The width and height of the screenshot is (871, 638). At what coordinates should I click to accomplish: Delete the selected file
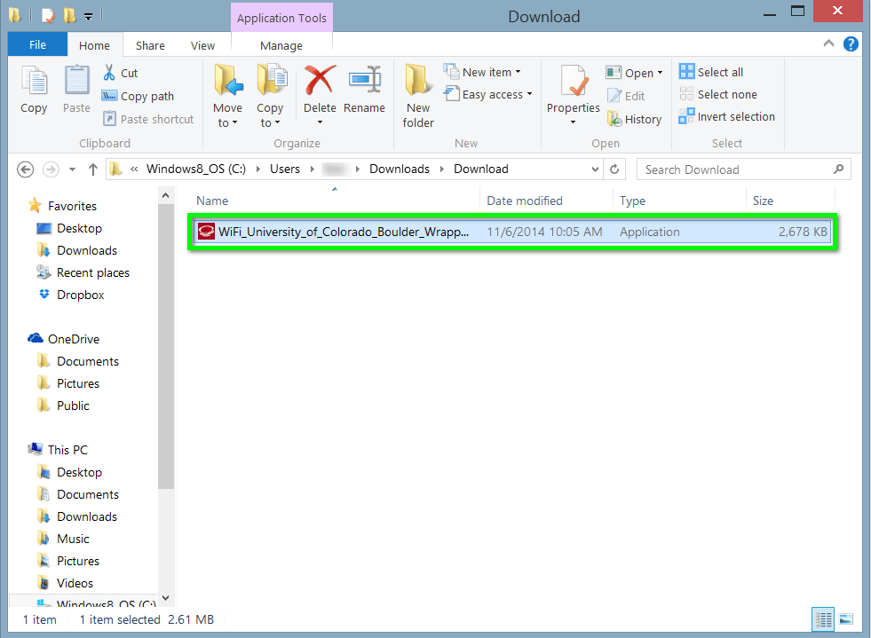(x=319, y=93)
